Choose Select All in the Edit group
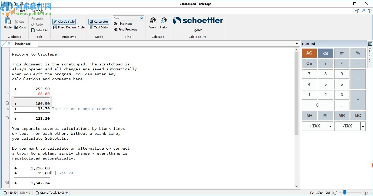Image resolution: width=373 pixels, height=196 pixels. point(40,30)
